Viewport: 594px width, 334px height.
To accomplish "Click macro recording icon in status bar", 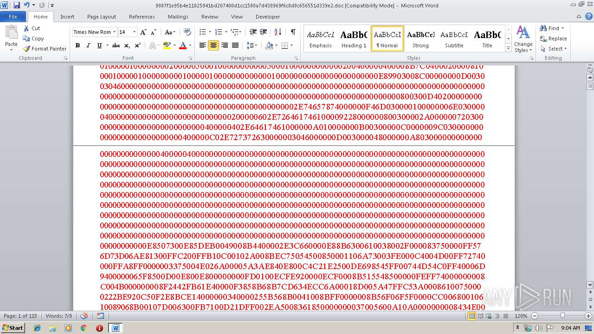I will 100,316.
